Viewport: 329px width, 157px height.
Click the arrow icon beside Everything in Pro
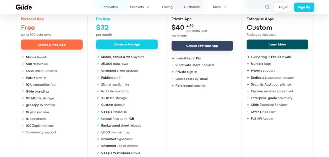173,58
